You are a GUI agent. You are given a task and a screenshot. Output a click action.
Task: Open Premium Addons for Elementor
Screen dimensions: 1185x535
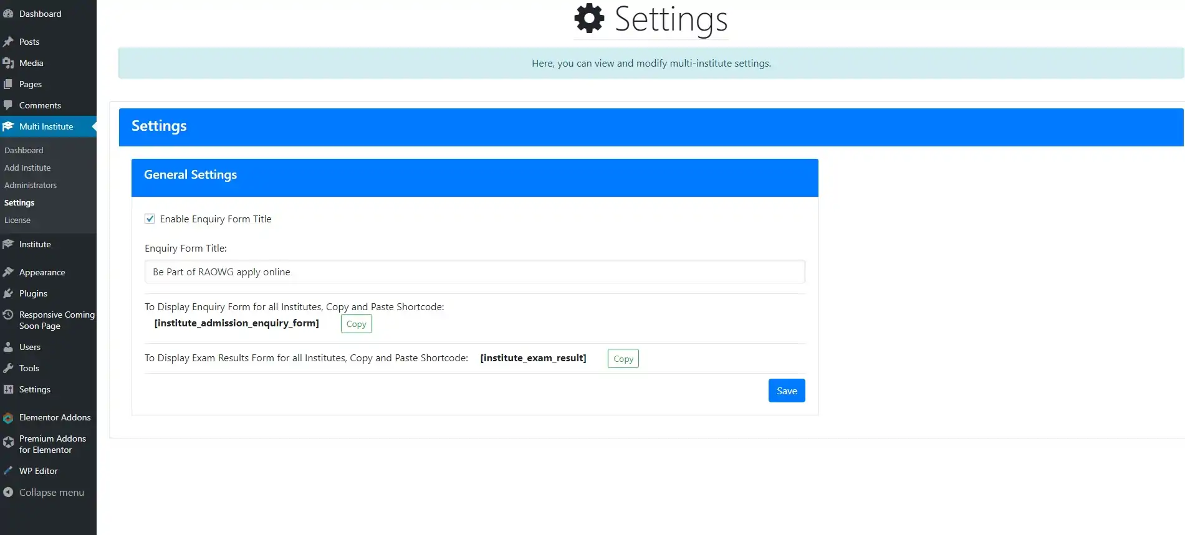(48, 444)
